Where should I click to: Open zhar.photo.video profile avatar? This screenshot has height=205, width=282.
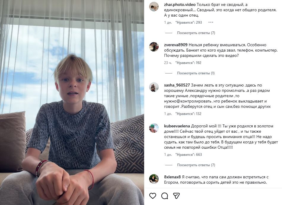pos(154,7)
